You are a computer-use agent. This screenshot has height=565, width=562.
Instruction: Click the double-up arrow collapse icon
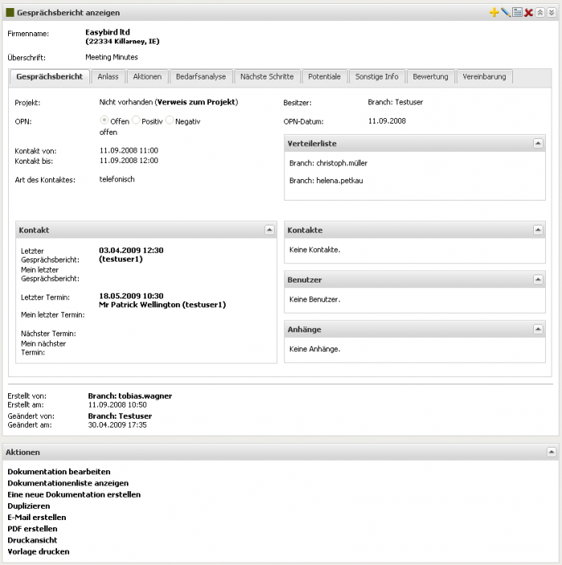pyautogui.click(x=540, y=13)
